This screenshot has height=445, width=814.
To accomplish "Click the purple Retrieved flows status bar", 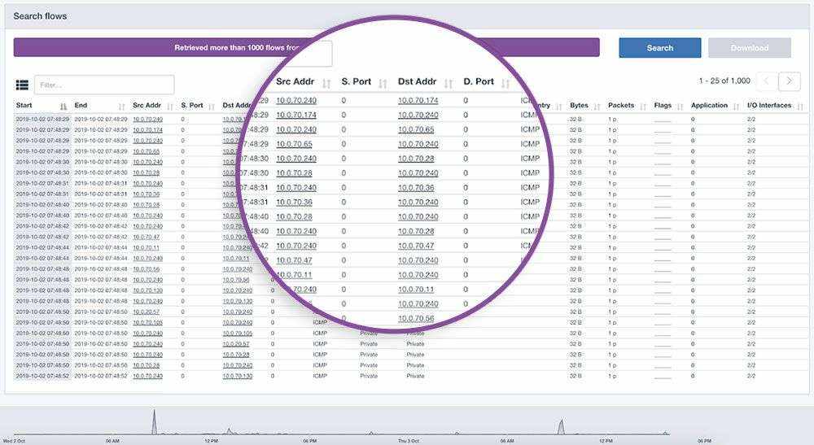I will point(306,47).
